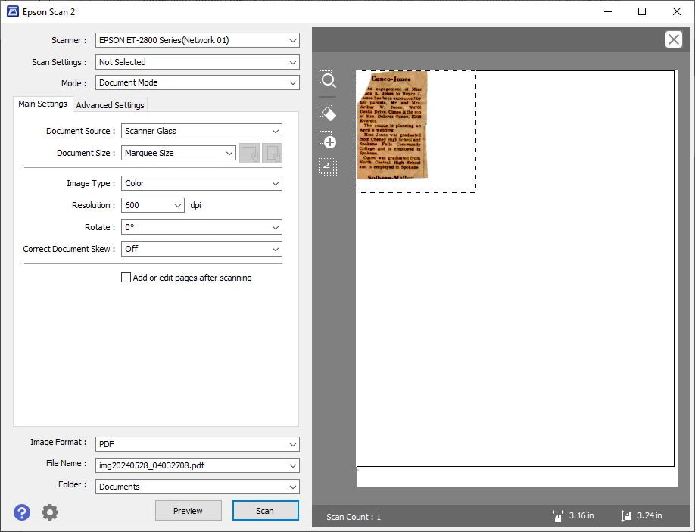
Task: Open settings via the gear icon
Action: (50, 512)
